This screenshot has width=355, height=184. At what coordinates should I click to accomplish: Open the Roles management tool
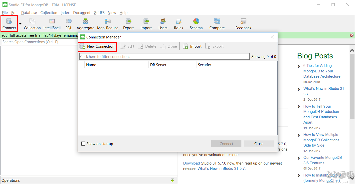pos(178,24)
